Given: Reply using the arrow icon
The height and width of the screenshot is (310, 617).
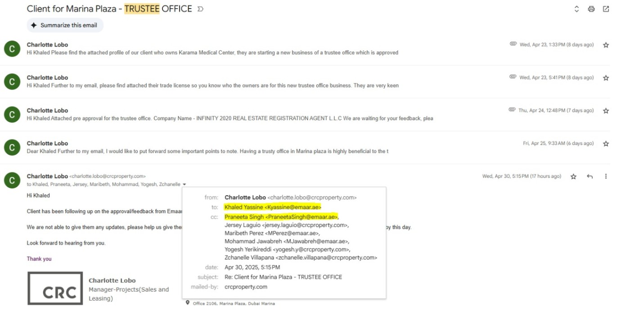Looking at the screenshot, I should tap(590, 176).
